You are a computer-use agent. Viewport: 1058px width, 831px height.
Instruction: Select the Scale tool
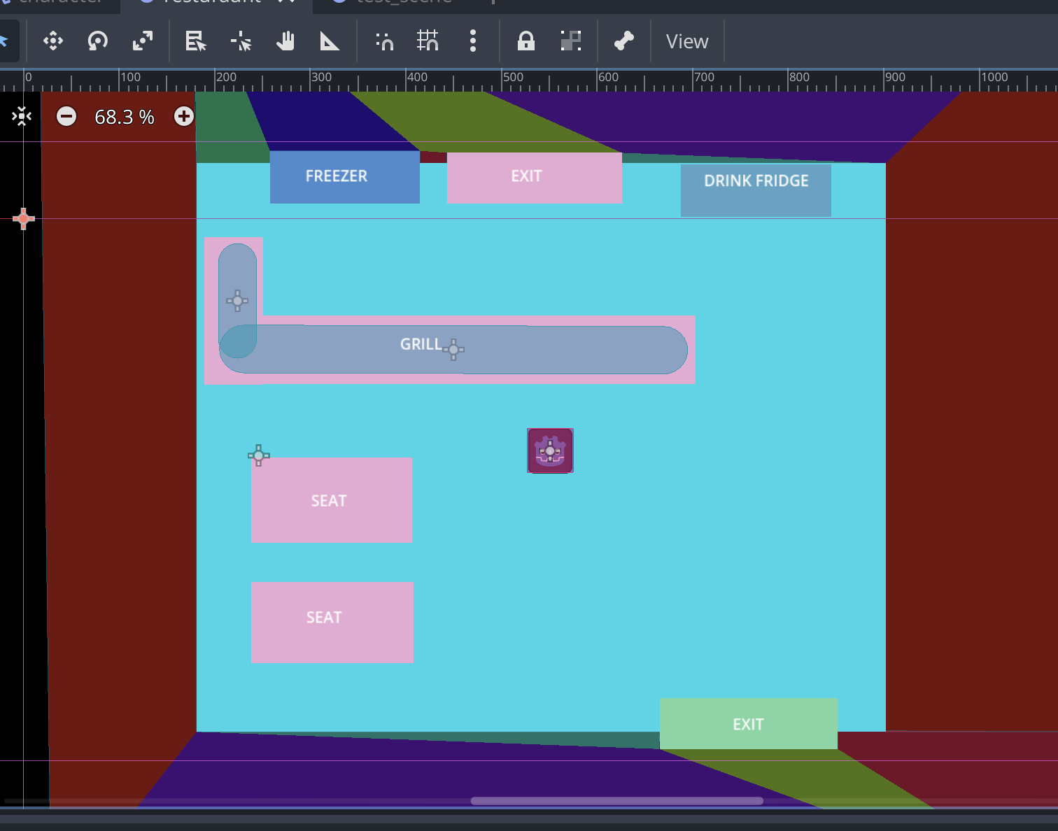tap(143, 41)
